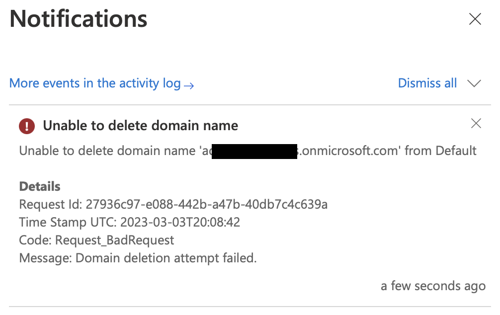The image size is (500, 315).
Task: Click the Details heading
Action: 40,187
